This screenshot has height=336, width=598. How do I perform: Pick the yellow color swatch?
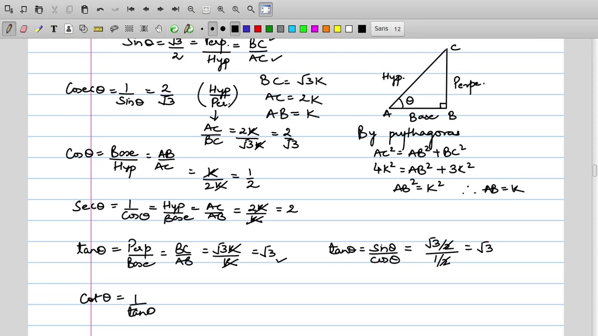click(337, 29)
